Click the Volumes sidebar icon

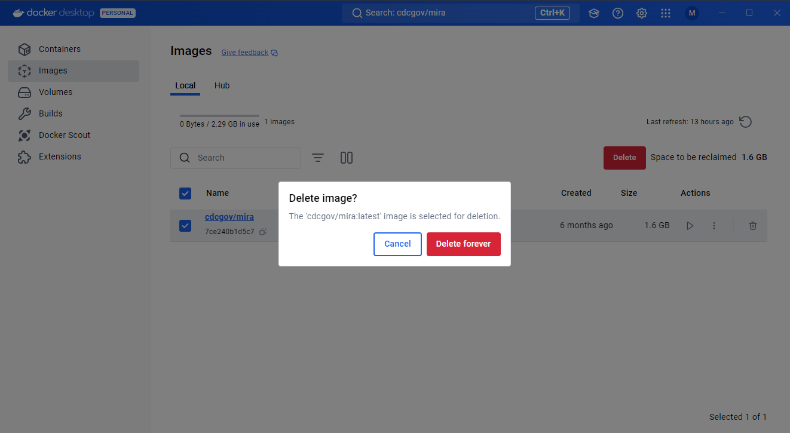tap(25, 92)
